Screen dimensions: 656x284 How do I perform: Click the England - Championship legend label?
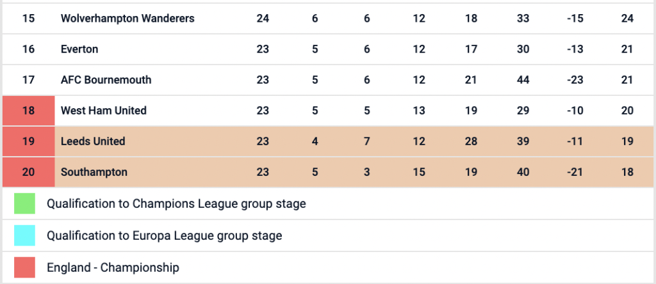pos(113,267)
